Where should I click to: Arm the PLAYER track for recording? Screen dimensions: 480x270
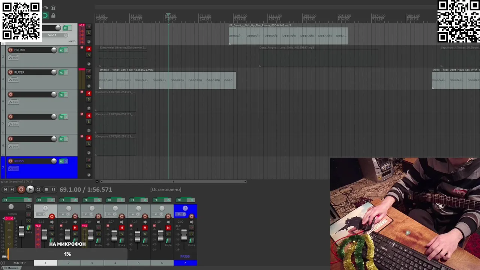tap(10, 72)
